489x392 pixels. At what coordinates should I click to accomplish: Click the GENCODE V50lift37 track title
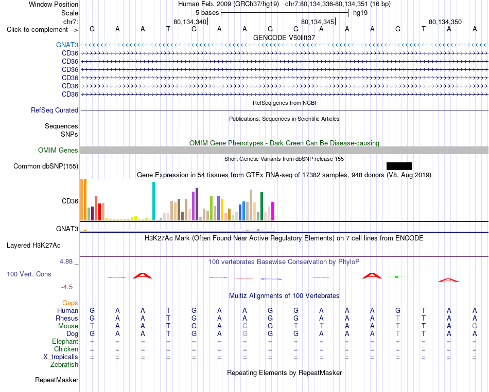[284, 38]
